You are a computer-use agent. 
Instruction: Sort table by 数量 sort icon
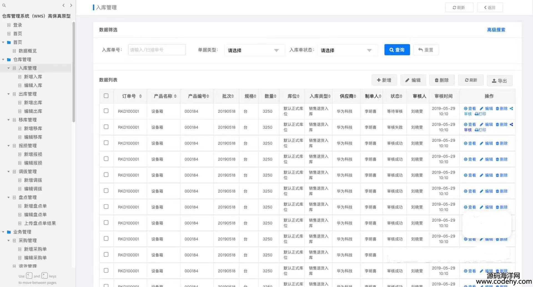pos(275,96)
